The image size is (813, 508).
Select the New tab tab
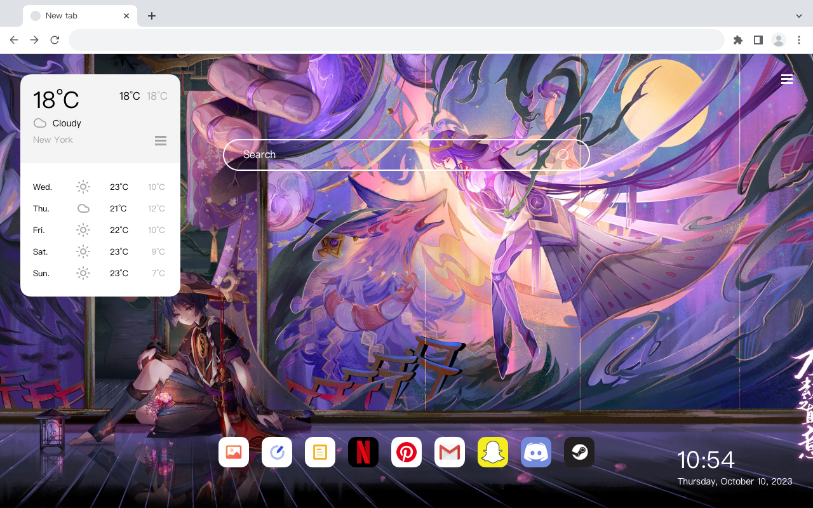pos(80,16)
